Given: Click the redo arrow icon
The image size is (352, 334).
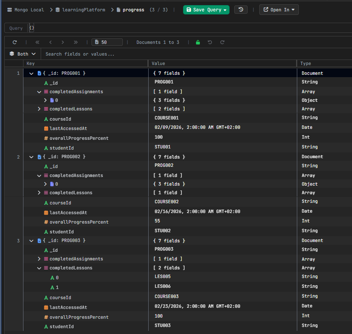Looking at the screenshot, I should 222,42.
